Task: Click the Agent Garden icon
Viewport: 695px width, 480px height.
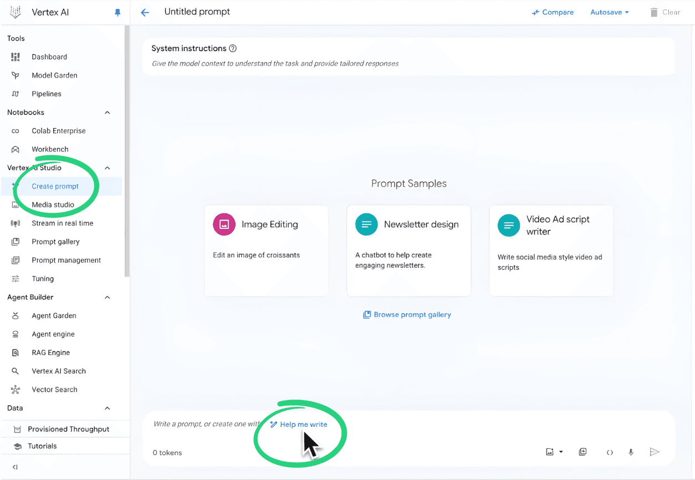Action: pos(16,315)
